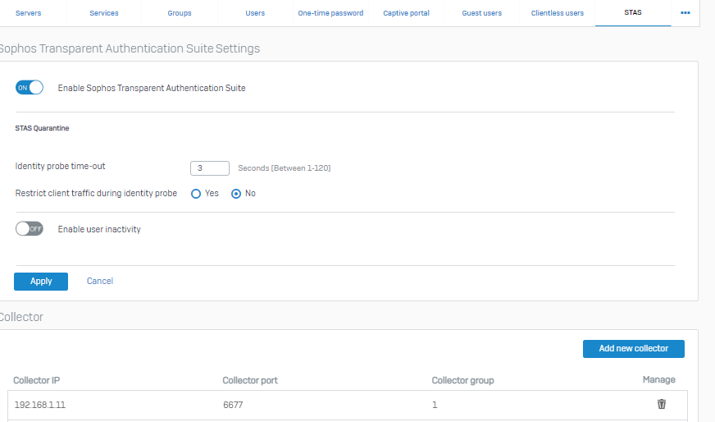Select Yes for restricting client traffic

coord(196,194)
